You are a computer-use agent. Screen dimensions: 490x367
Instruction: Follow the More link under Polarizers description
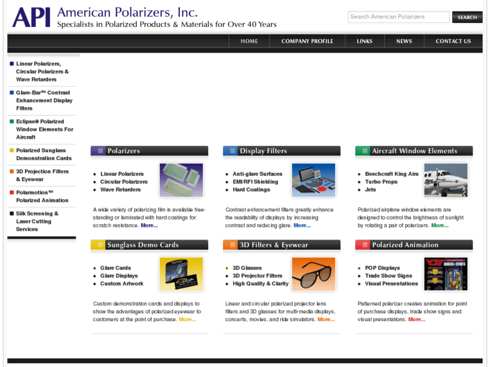point(149,225)
